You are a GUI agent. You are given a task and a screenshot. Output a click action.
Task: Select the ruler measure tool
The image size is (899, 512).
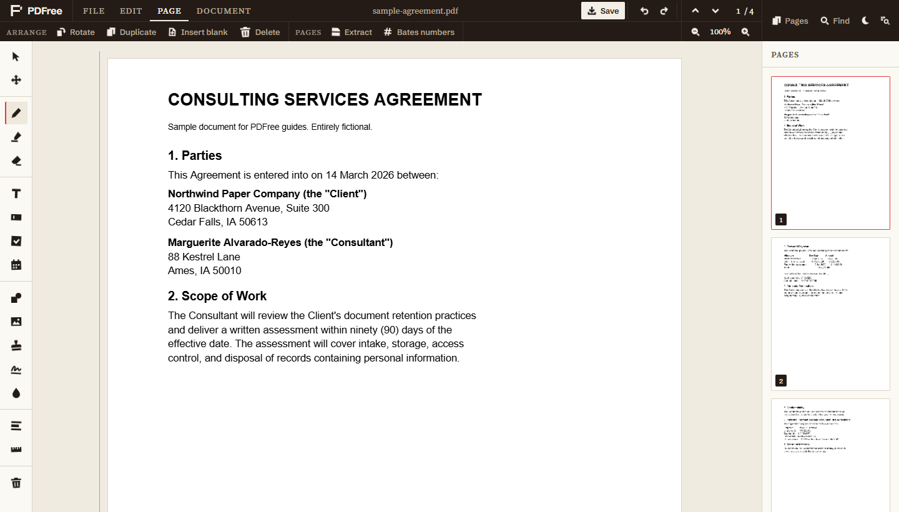[x=16, y=450]
